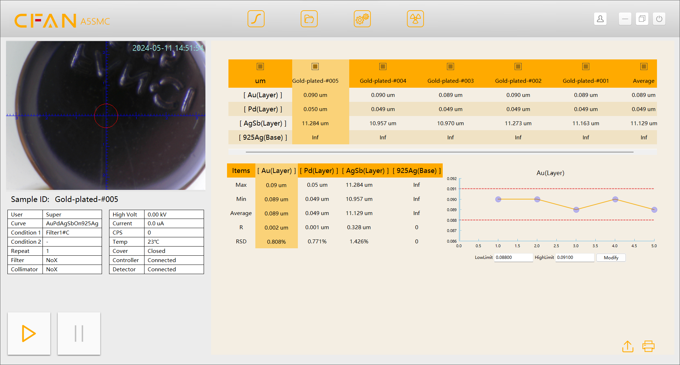Click the power button icon
The height and width of the screenshot is (365, 680).
[659, 19]
